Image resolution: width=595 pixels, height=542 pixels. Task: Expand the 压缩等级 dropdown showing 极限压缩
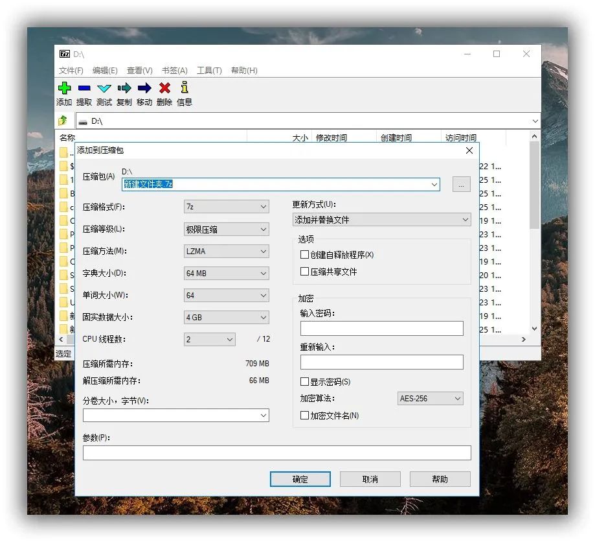pos(226,229)
